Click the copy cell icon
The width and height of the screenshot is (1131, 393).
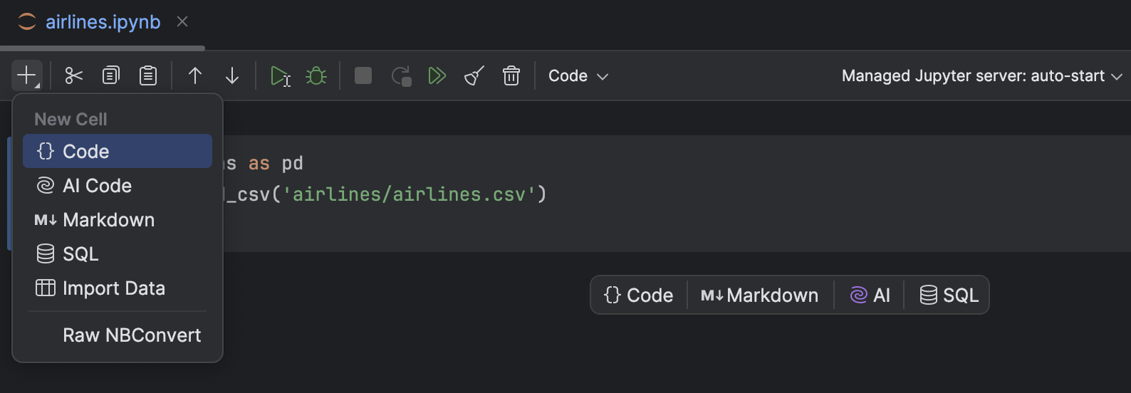tap(111, 75)
